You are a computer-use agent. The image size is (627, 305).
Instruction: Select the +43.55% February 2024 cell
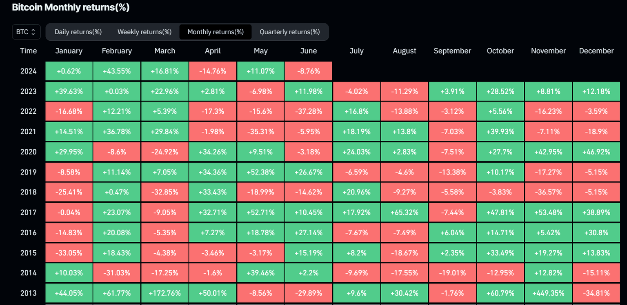pyautogui.click(x=117, y=71)
